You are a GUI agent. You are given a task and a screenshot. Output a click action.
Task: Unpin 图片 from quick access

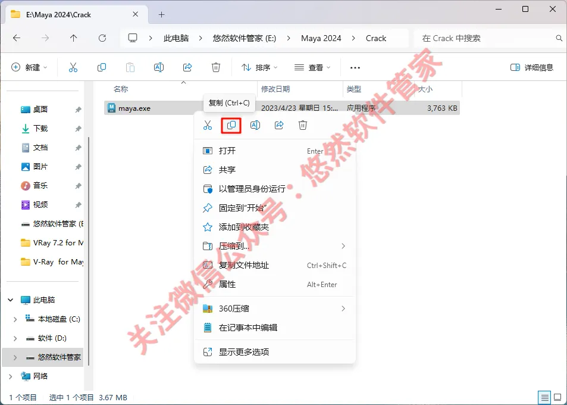[x=78, y=167]
